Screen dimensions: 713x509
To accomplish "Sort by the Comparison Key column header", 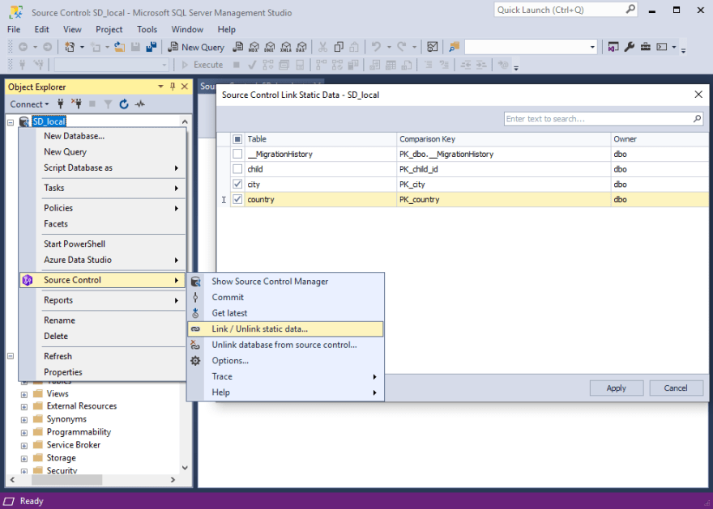I will click(503, 139).
